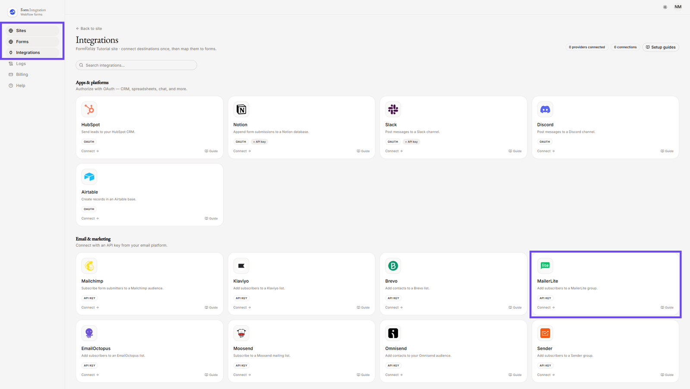Click the Slack logo icon
The height and width of the screenshot is (389, 690).
(393, 110)
